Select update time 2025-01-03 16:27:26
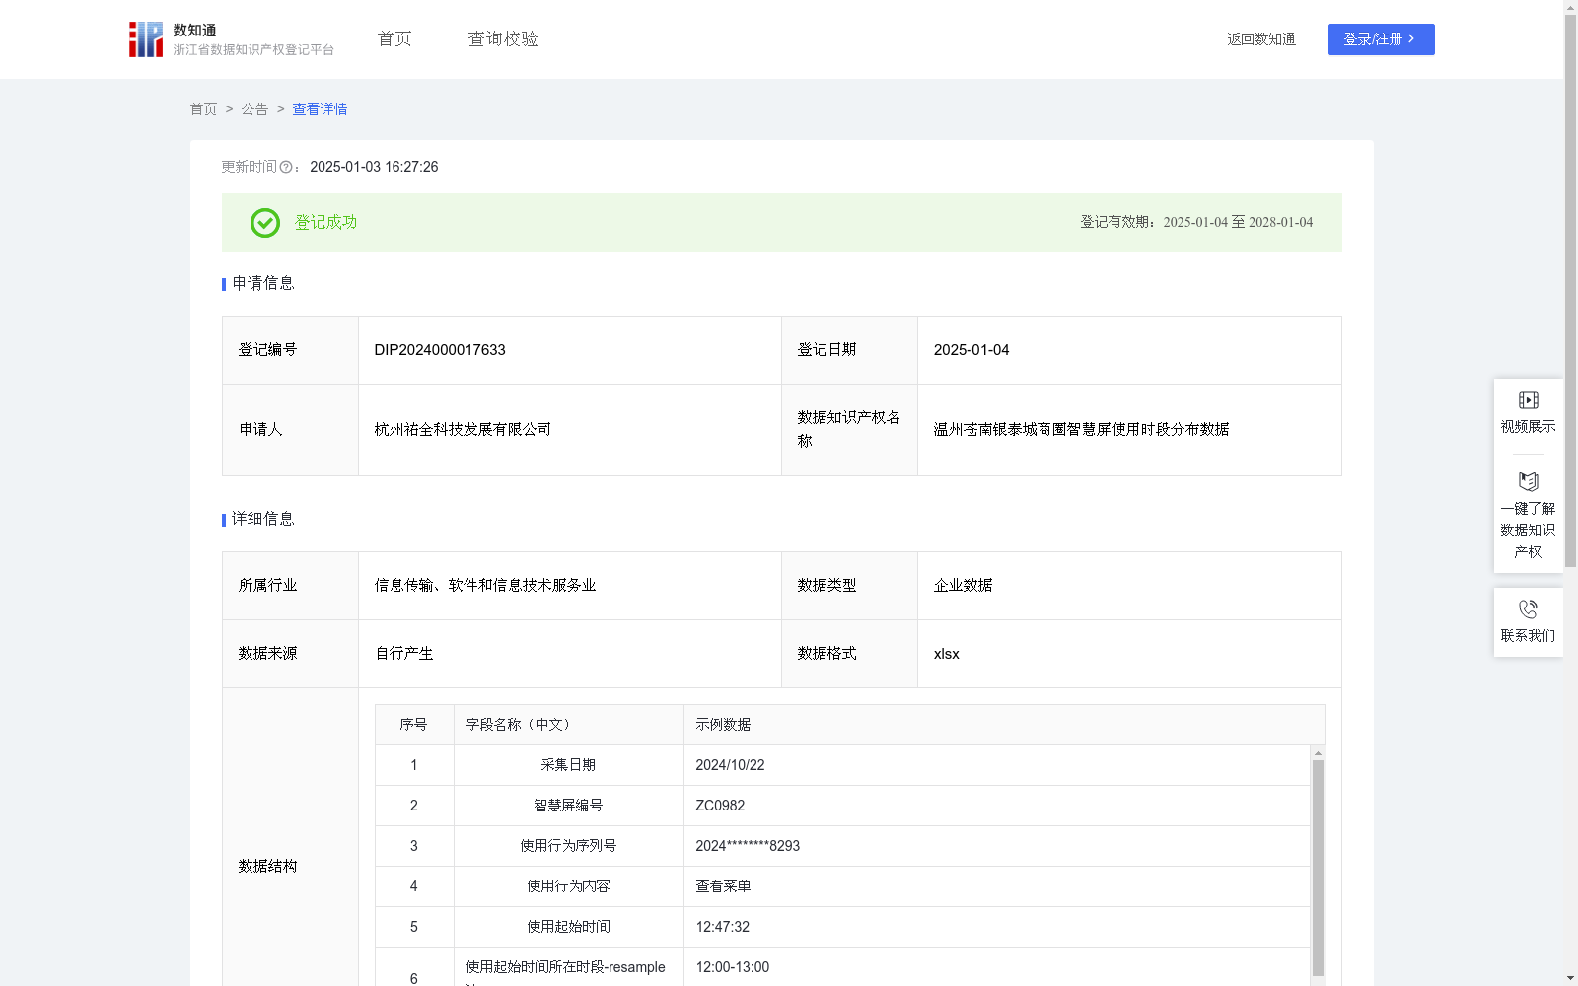The width and height of the screenshot is (1578, 986). pyautogui.click(x=374, y=168)
